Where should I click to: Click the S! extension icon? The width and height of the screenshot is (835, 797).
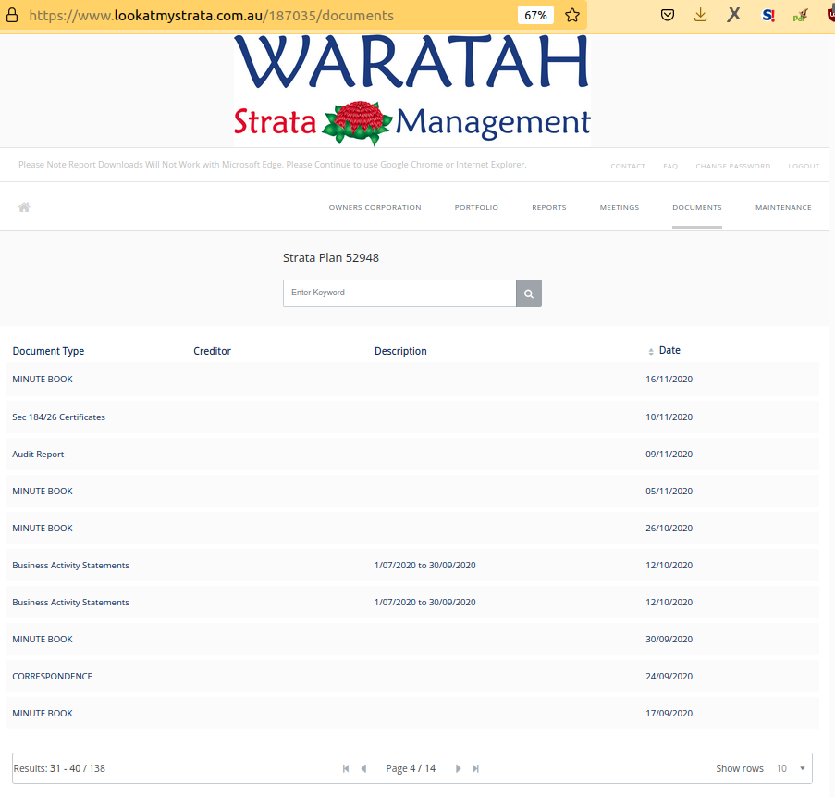coord(767,15)
